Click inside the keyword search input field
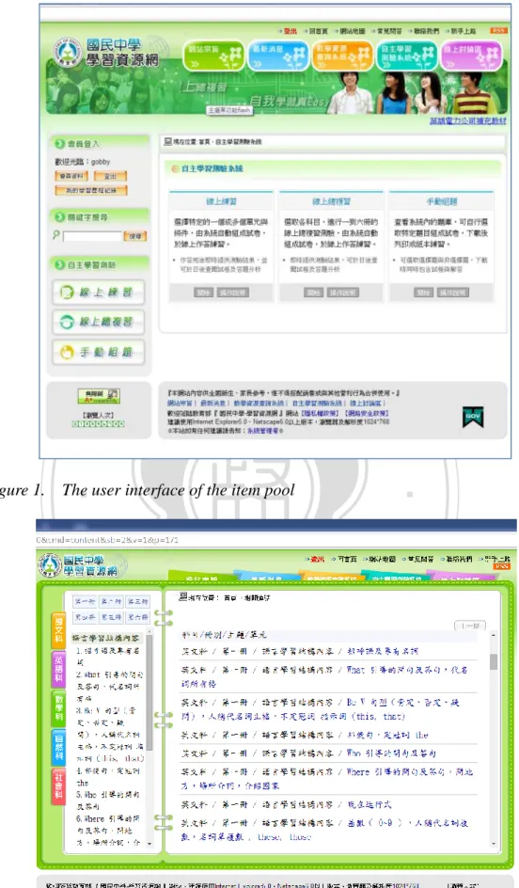This screenshot has width=519, height=888. pyautogui.click(x=92, y=235)
